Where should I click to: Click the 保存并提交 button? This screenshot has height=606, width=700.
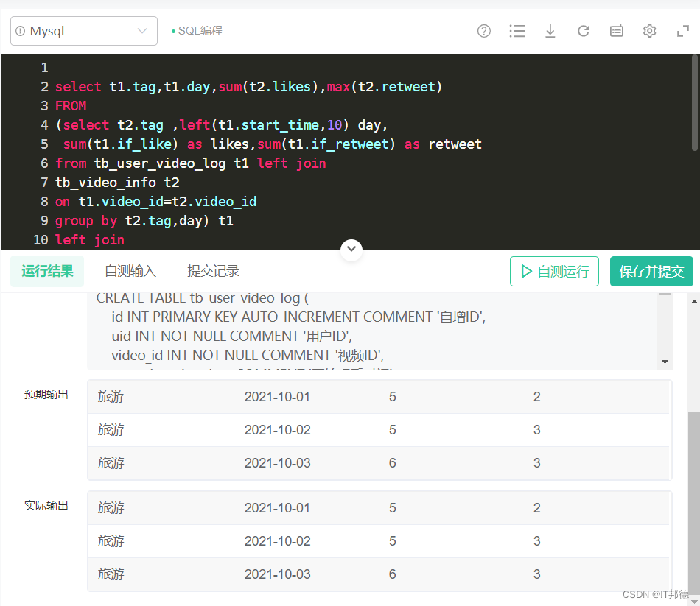[651, 271]
